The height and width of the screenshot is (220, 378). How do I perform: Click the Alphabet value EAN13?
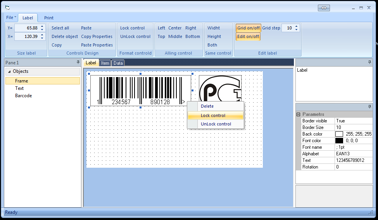point(354,154)
